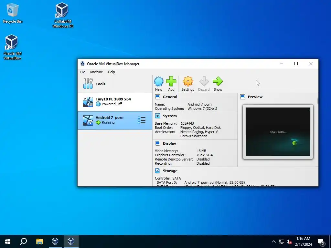
Task: Click the muted volume tray icon
Action: (289, 242)
